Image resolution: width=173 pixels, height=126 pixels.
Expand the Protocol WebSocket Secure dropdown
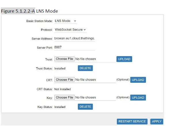click(70, 29)
